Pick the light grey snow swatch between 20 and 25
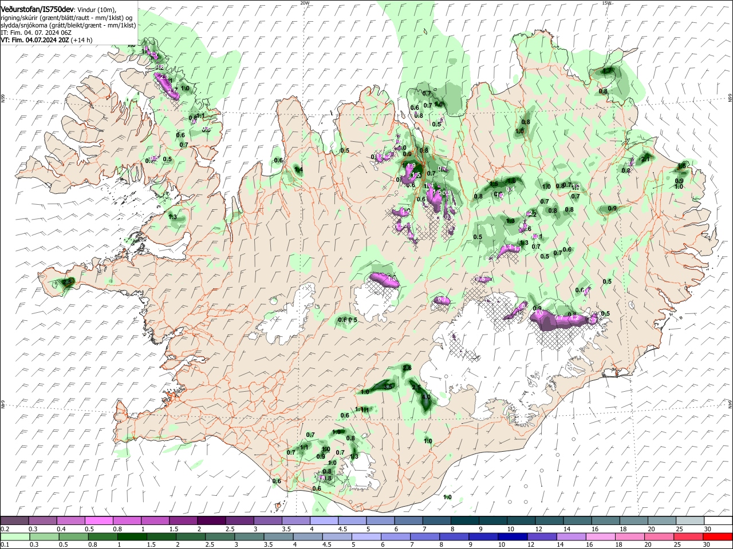Image resolution: width=733 pixels, height=549 pixels. 661,521
